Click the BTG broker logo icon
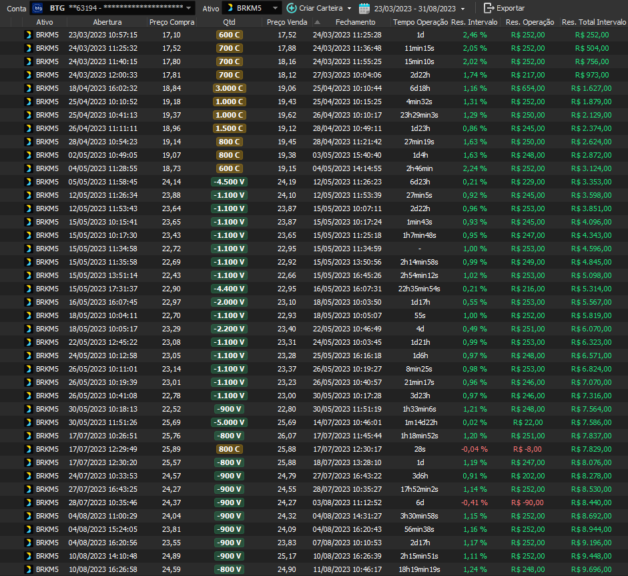 click(38, 8)
